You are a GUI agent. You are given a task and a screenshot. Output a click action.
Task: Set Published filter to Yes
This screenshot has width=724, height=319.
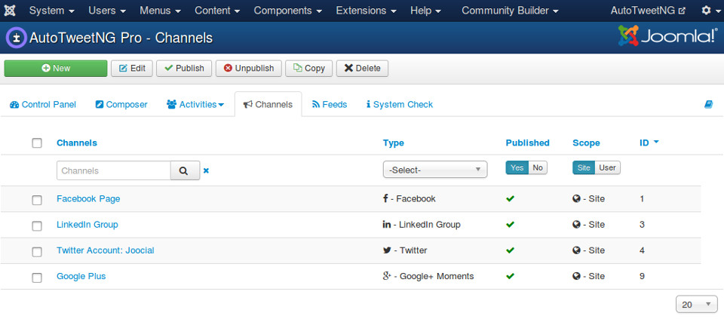pos(517,167)
